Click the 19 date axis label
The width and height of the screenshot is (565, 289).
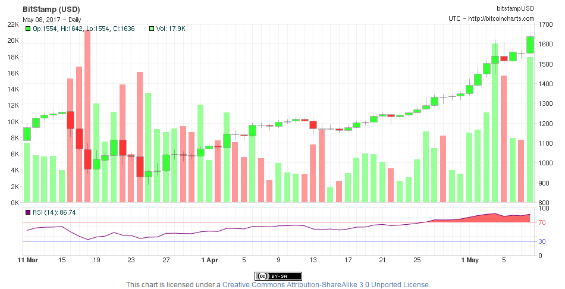96,260
